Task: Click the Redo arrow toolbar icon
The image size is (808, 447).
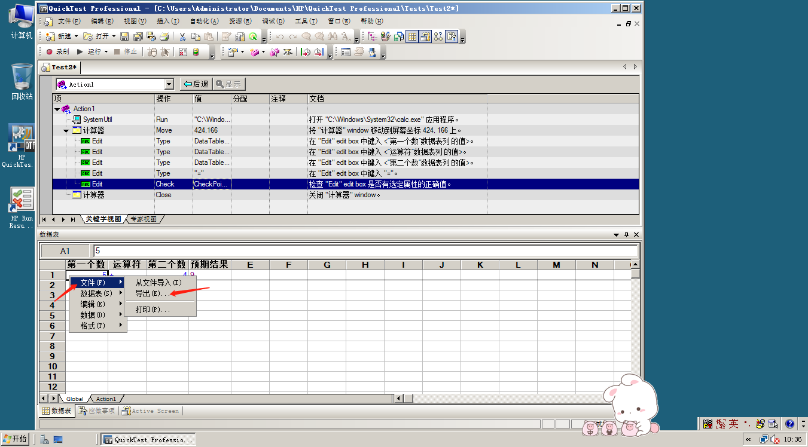Action: click(293, 36)
